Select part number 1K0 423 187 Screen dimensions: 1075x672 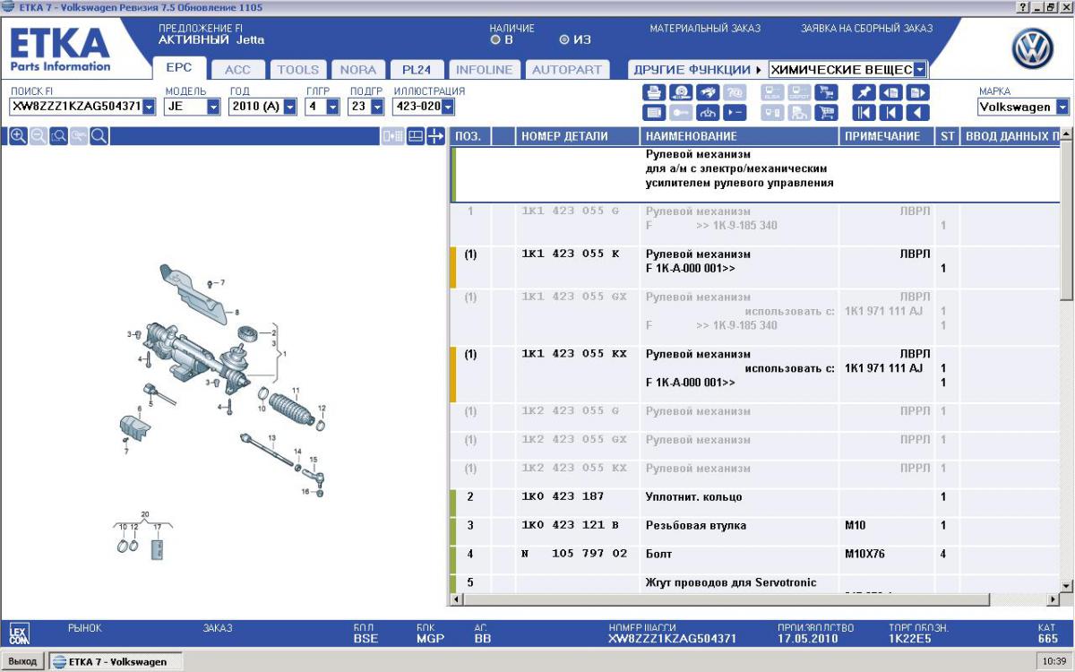(x=563, y=496)
